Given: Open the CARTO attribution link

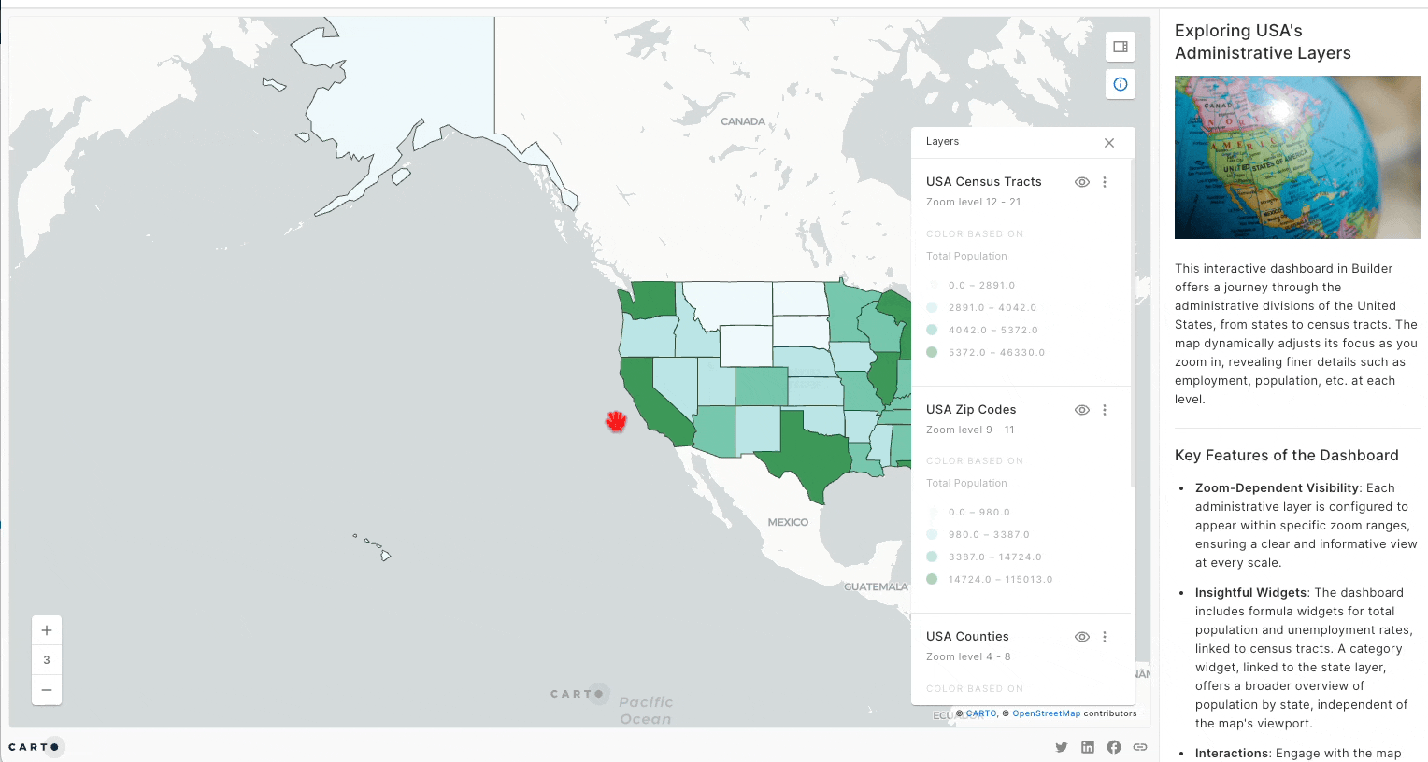Looking at the screenshot, I should [x=981, y=713].
